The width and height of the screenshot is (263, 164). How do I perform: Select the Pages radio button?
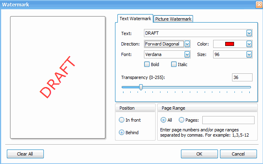(182, 120)
